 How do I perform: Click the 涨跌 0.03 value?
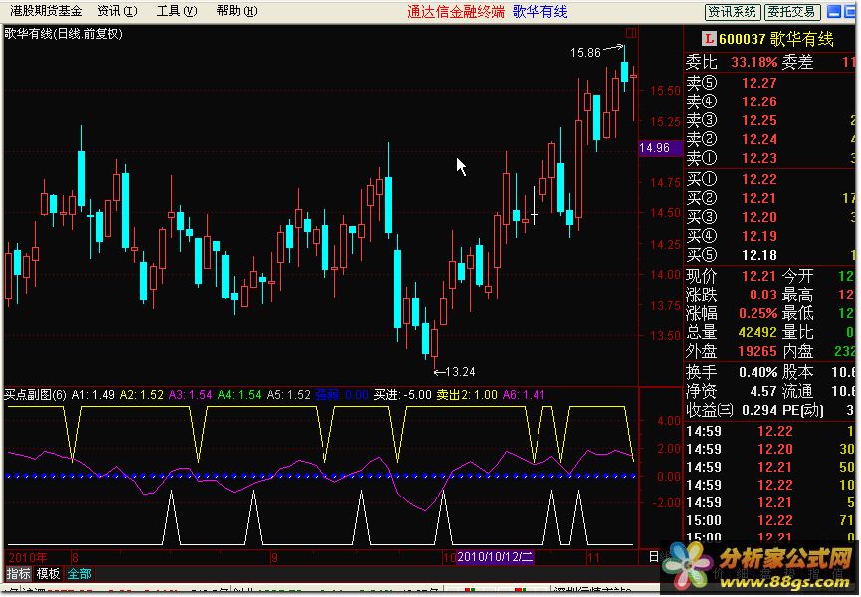[x=763, y=296]
